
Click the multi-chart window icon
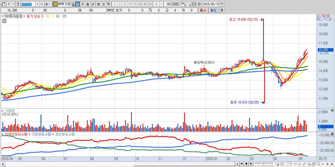coord(314,164)
